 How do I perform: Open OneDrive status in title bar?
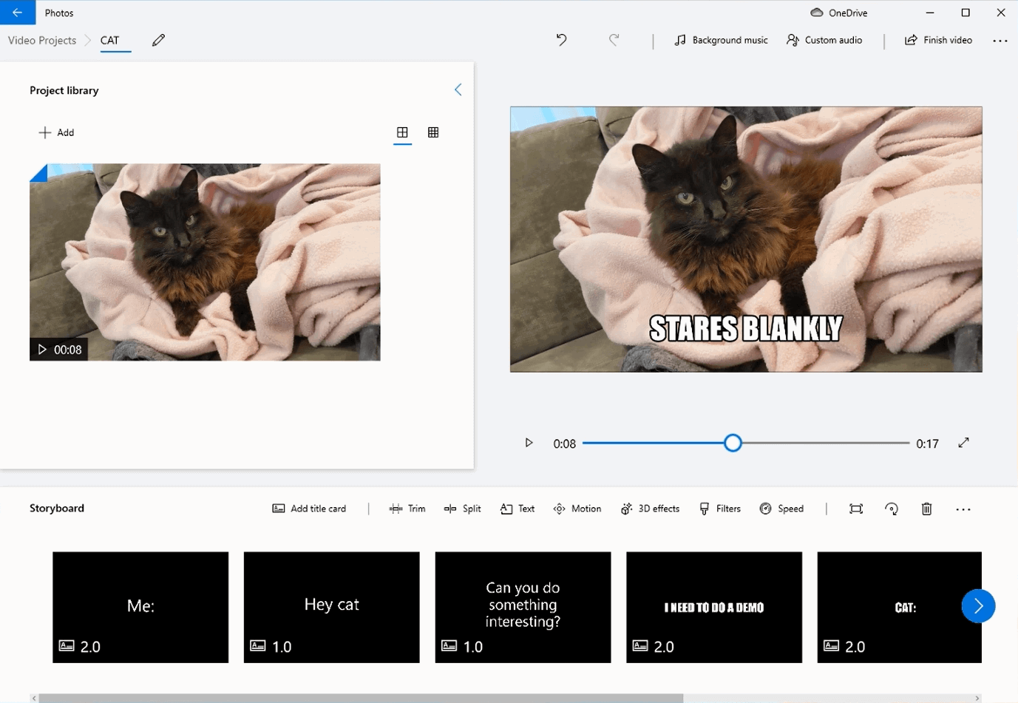click(838, 13)
